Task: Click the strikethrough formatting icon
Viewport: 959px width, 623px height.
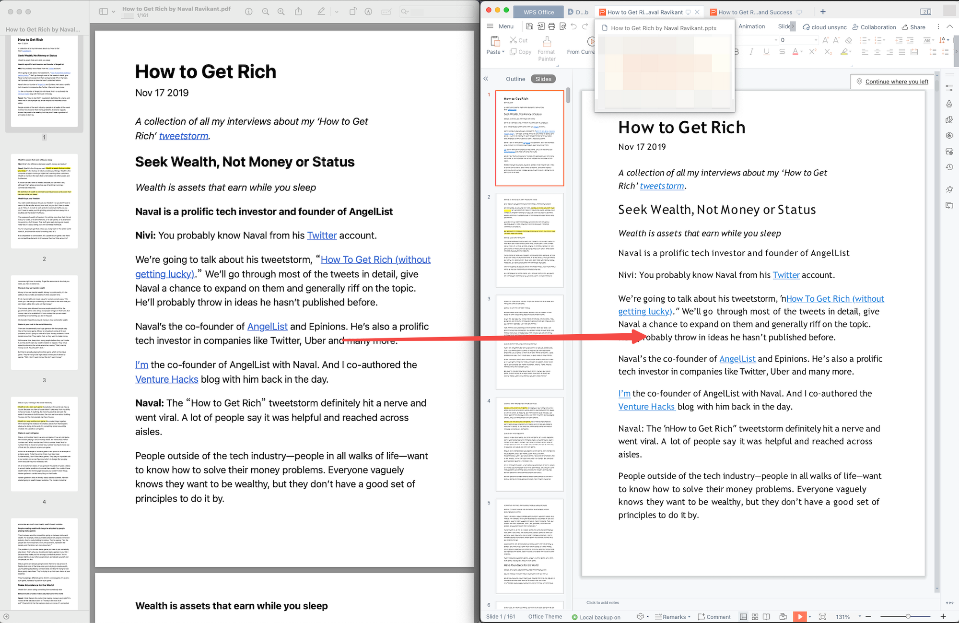Action: point(782,52)
